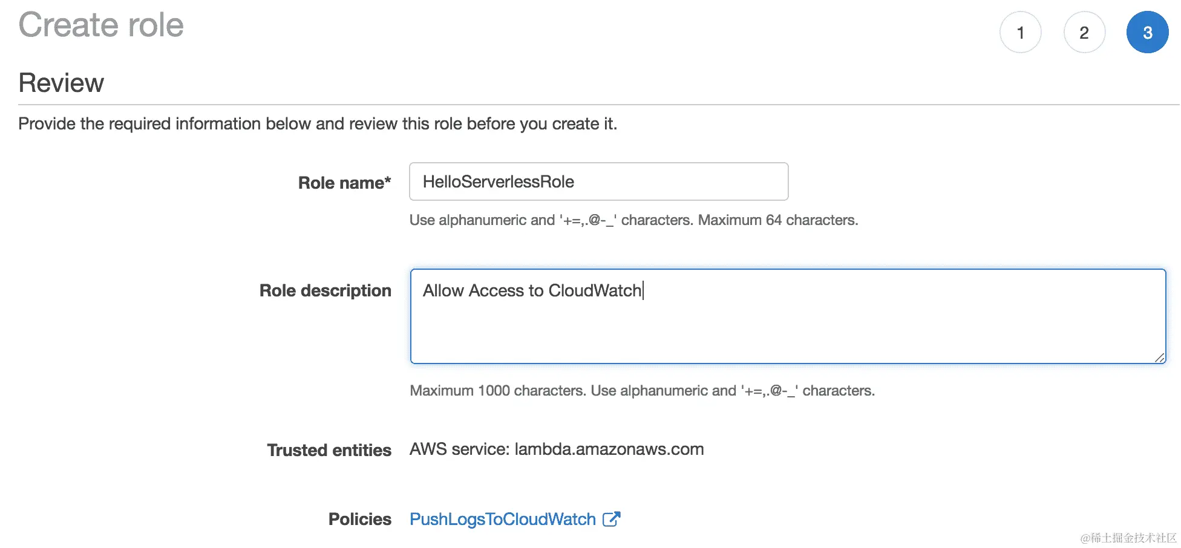Go back to wizard step 1
The image size is (1181, 548).
coord(1020,33)
